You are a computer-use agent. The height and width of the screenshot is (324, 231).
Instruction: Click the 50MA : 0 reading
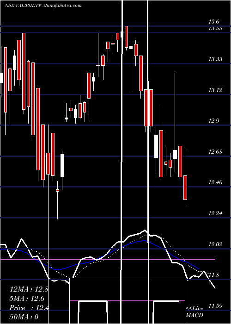pyautogui.click(x=24, y=317)
